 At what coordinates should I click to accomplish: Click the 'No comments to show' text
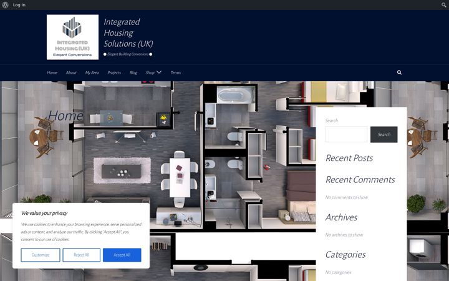[x=347, y=197]
